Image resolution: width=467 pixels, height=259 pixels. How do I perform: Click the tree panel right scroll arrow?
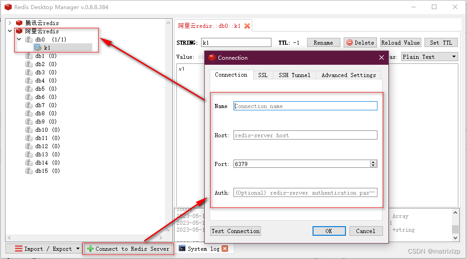(x=161, y=238)
